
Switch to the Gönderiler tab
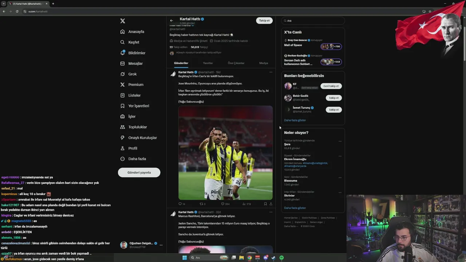tap(181, 63)
